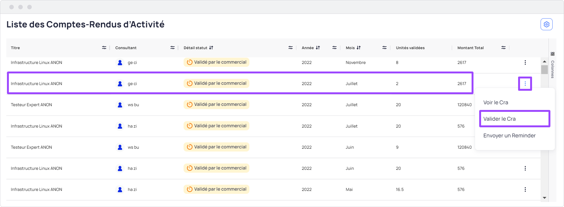Click the Unités validées column header

[x=410, y=48]
